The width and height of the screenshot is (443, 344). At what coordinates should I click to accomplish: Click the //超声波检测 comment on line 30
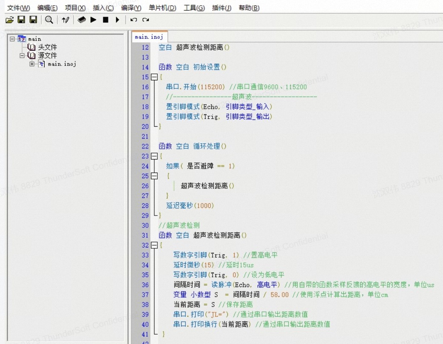click(x=179, y=225)
